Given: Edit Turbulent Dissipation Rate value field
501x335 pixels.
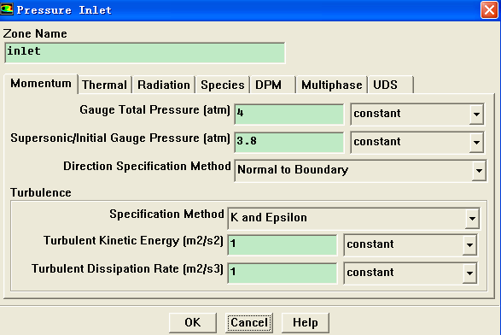Looking at the screenshot, I should (x=283, y=273).
